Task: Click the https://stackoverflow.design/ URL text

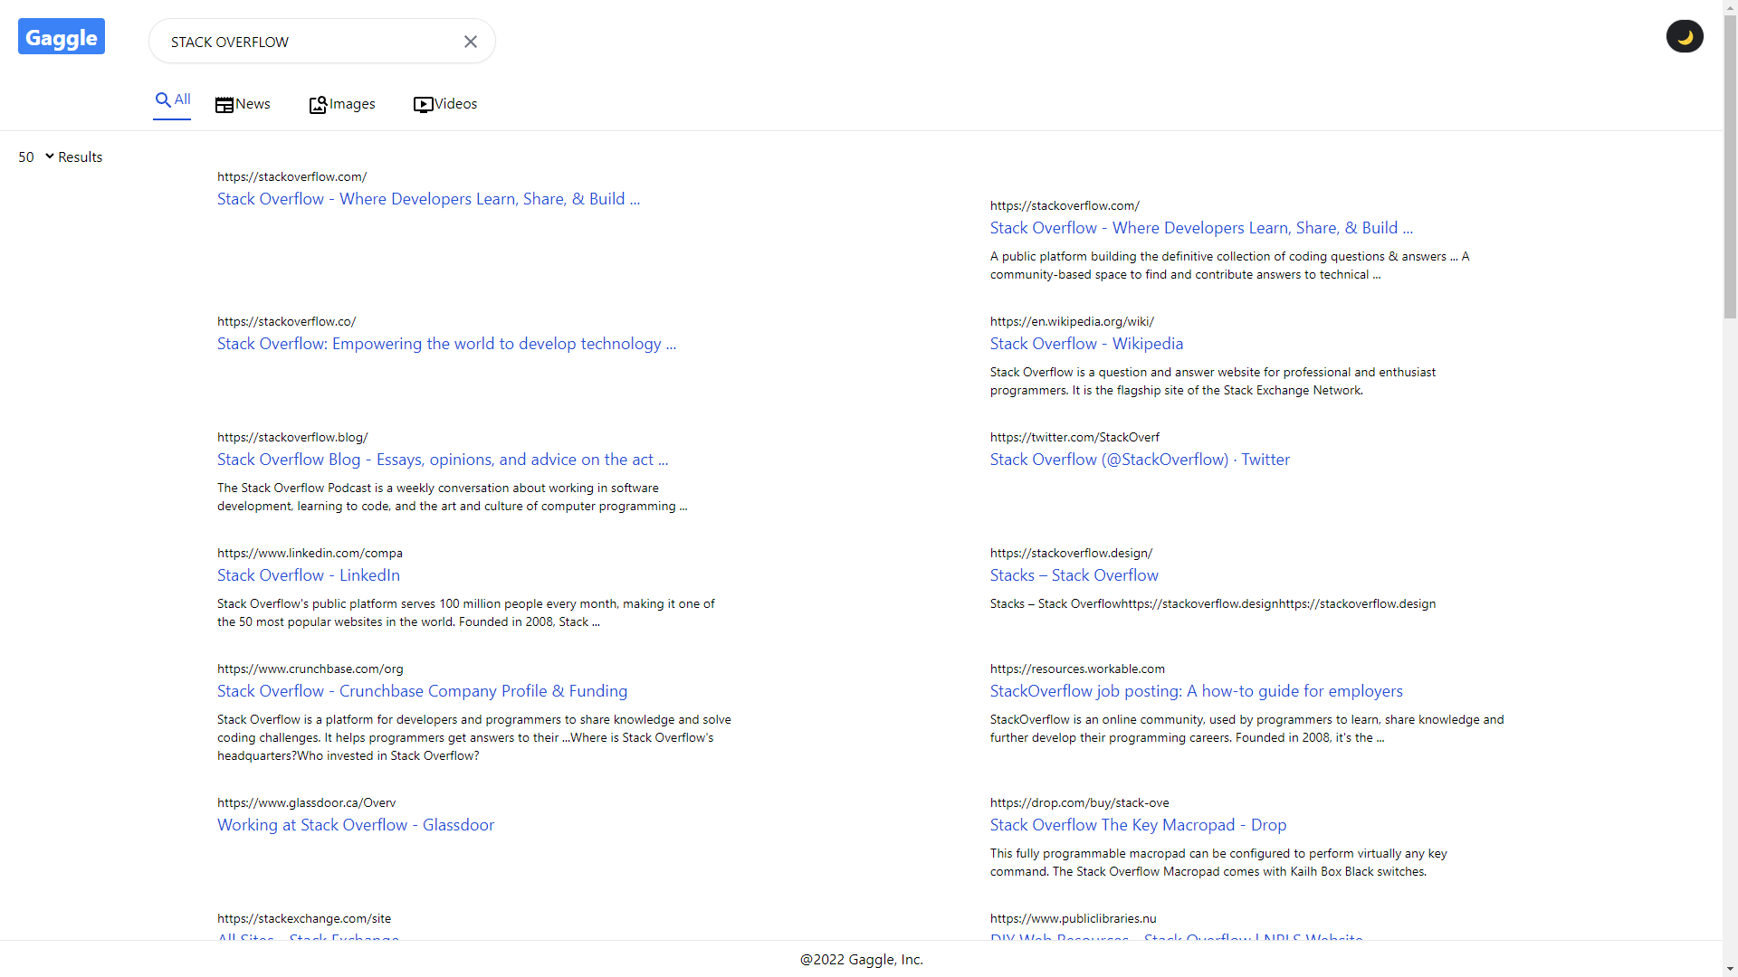Action: (1071, 553)
